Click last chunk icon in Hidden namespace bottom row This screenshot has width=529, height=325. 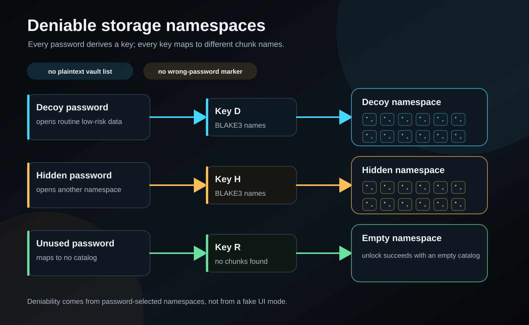click(x=458, y=204)
